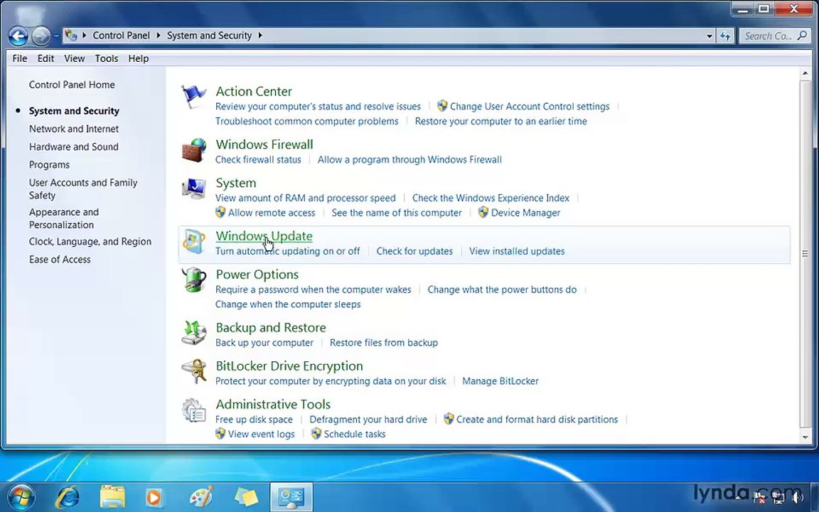Viewport: 819px width, 512px height.
Task: Select Network and Internet in the sidebar
Action: click(x=74, y=129)
